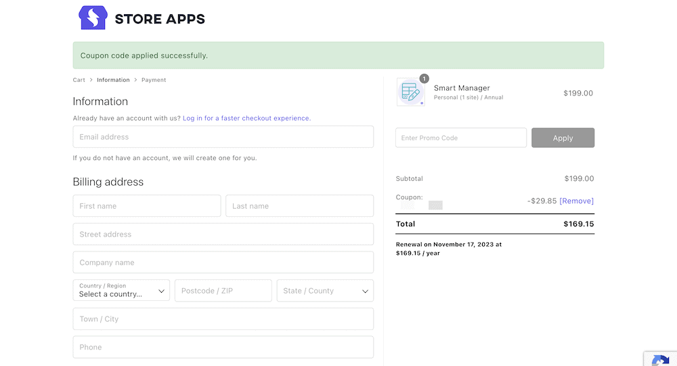
Task: Click the Enter Promo Code field
Action: point(460,138)
